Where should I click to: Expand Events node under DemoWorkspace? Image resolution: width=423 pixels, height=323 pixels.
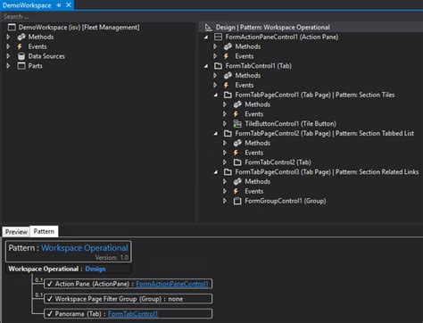pyautogui.click(x=8, y=46)
